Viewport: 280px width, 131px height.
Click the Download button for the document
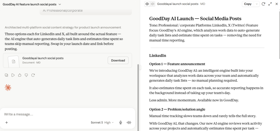coord(118,60)
